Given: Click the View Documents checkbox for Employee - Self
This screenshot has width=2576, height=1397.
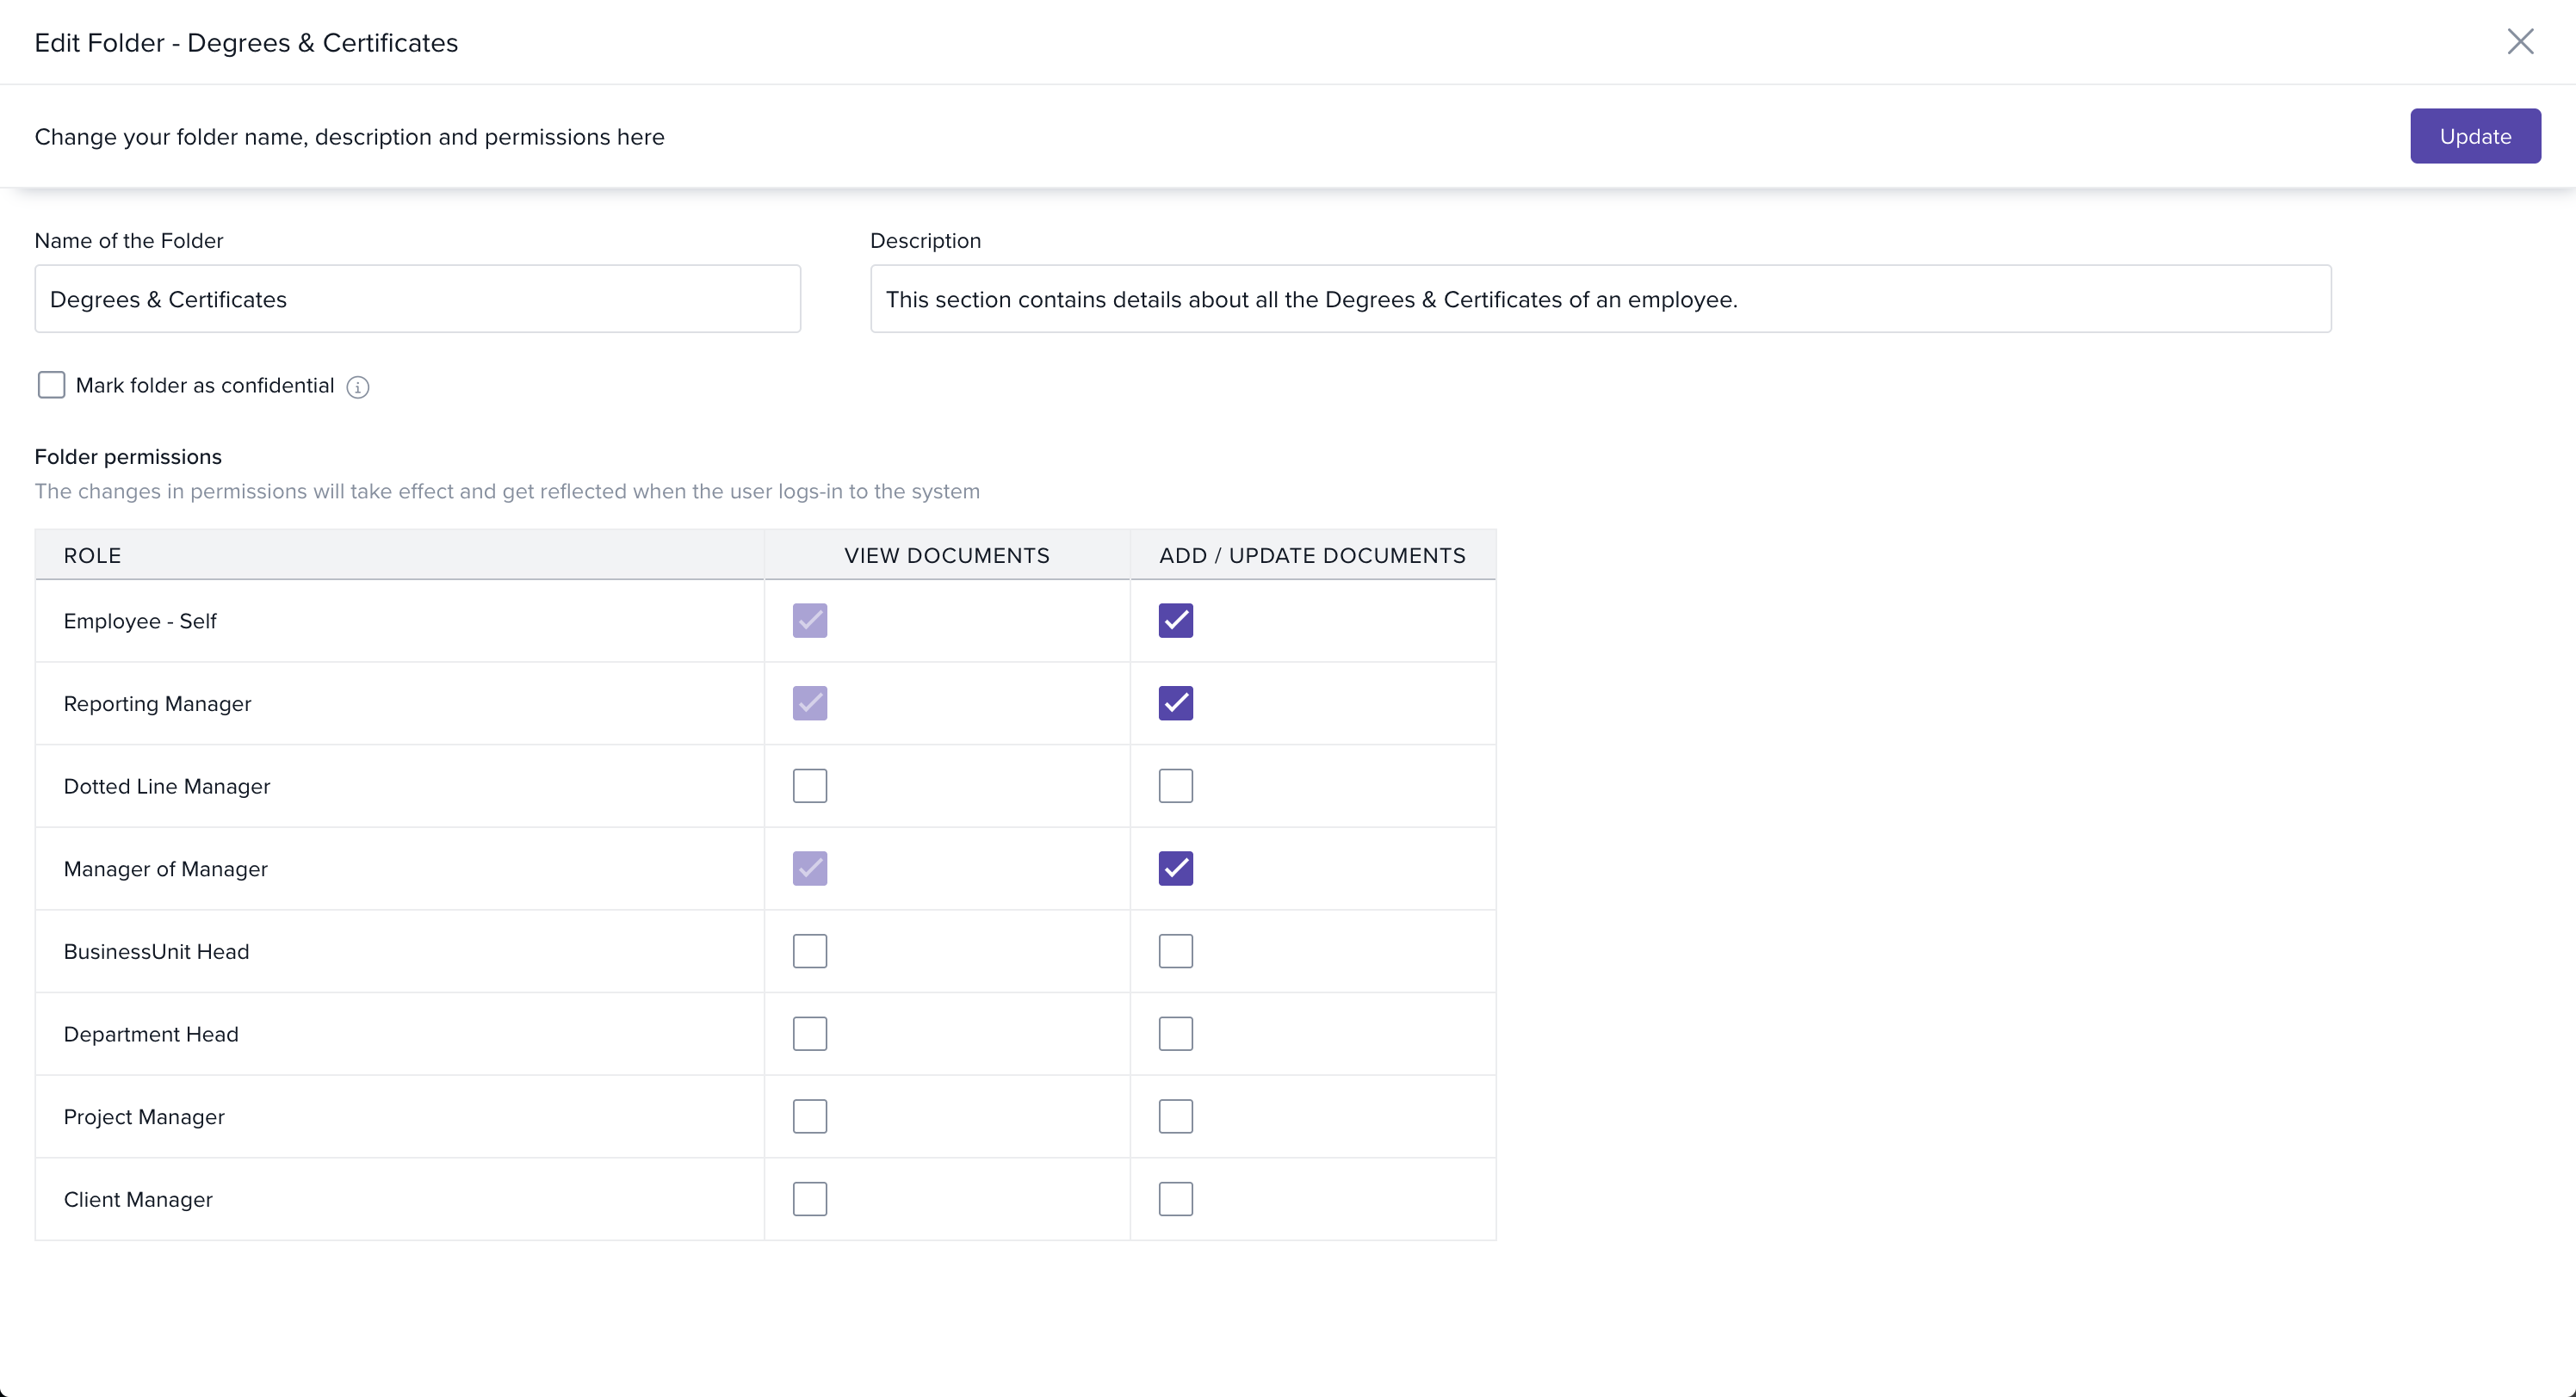Looking at the screenshot, I should [x=809, y=621].
